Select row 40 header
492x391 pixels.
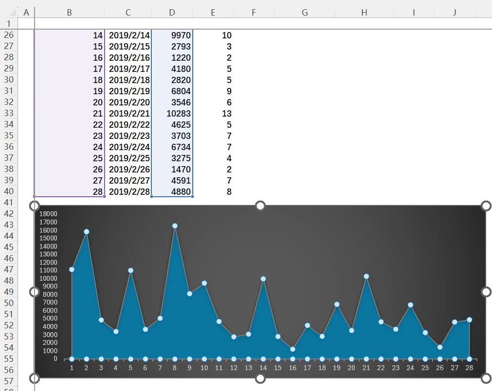pos(9,191)
